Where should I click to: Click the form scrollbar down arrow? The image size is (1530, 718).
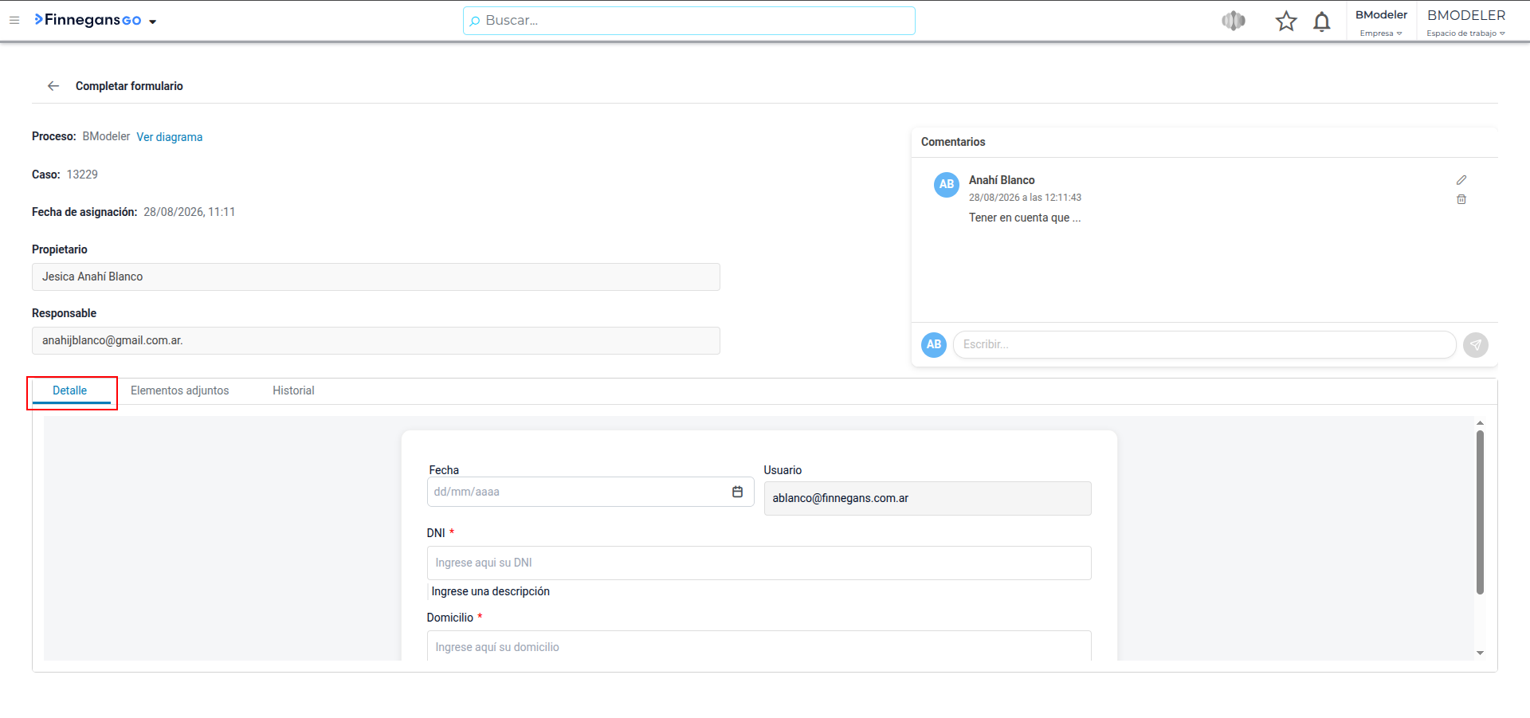coord(1480,653)
